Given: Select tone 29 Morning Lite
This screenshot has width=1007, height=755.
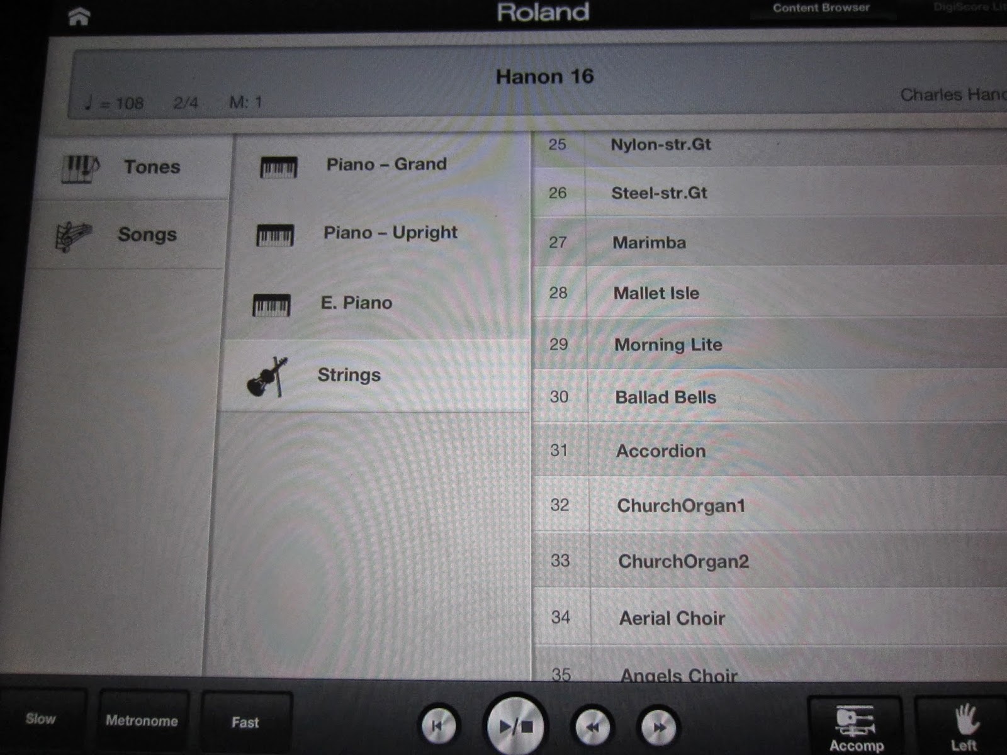Looking at the screenshot, I should pos(770,344).
